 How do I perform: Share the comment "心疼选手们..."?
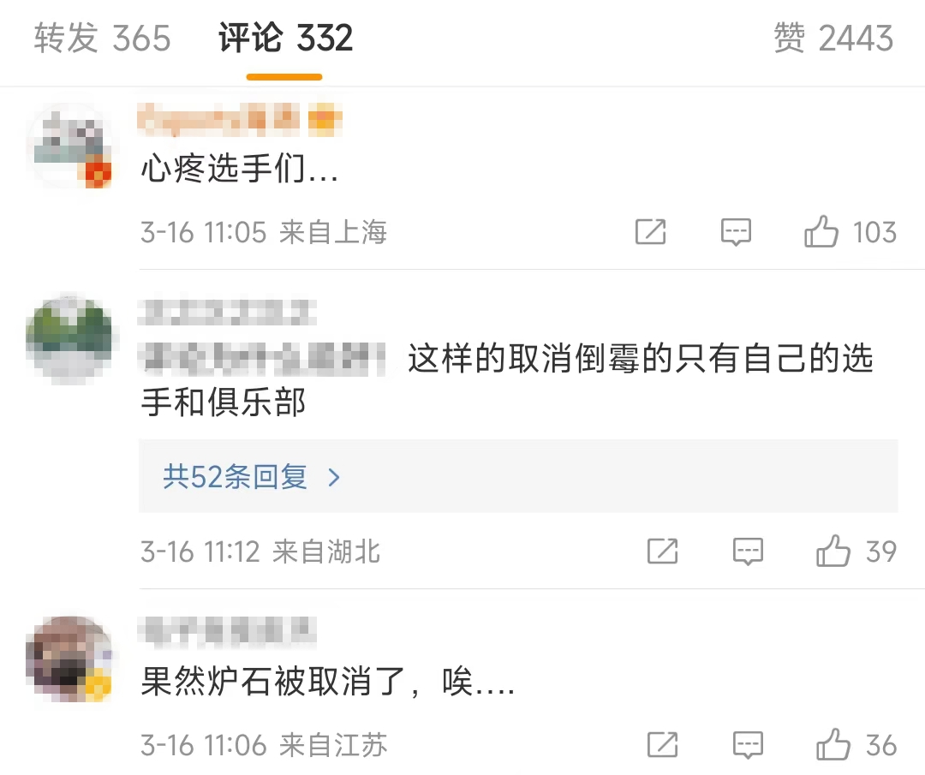tap(651, 232)
